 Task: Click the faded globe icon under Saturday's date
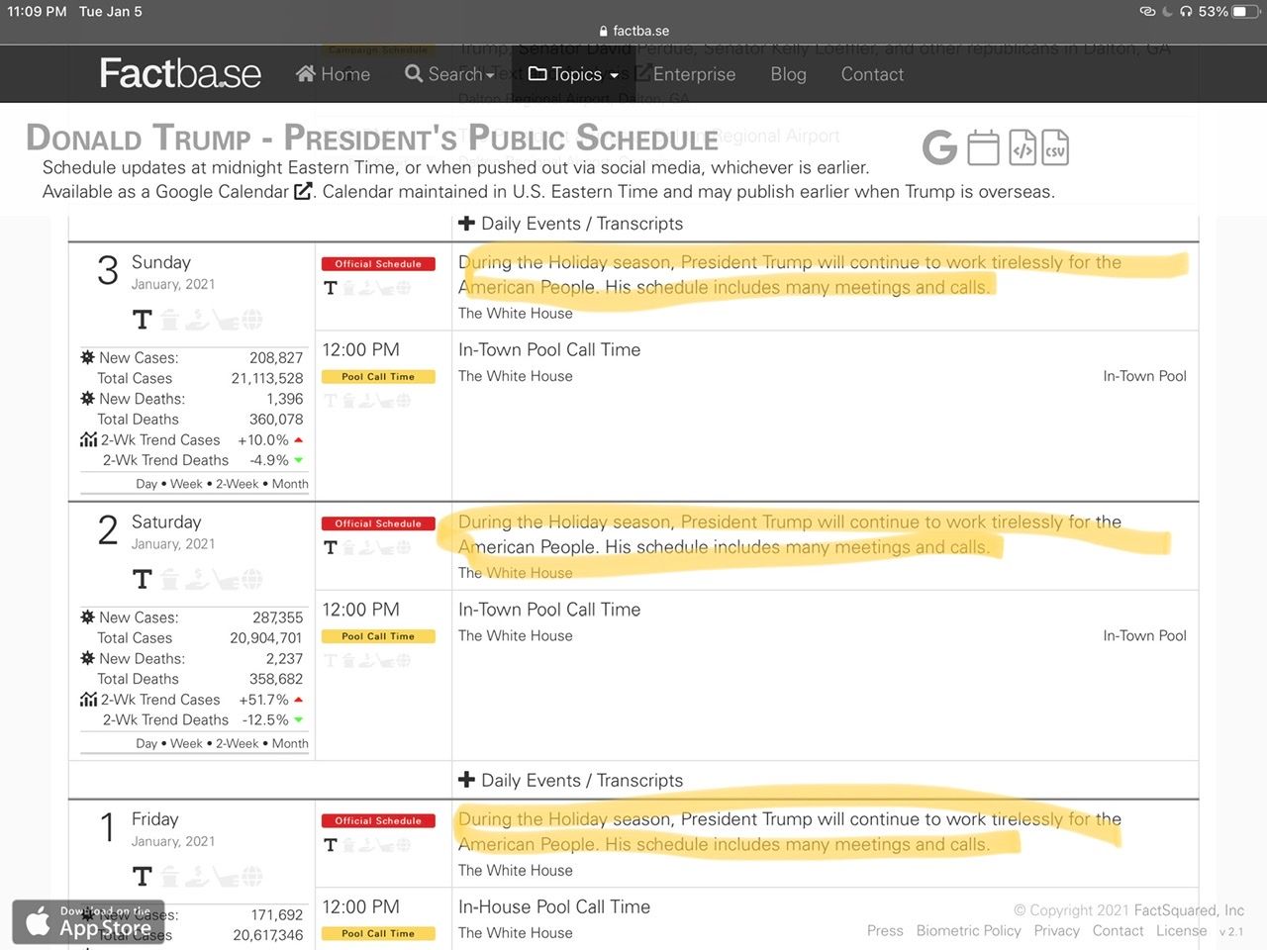click(253, 579)
